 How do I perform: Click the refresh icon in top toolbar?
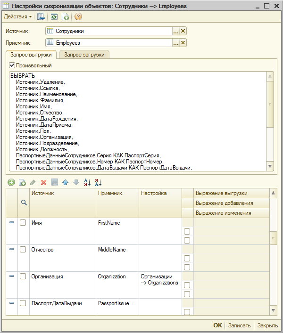click(x=54, y=16)
